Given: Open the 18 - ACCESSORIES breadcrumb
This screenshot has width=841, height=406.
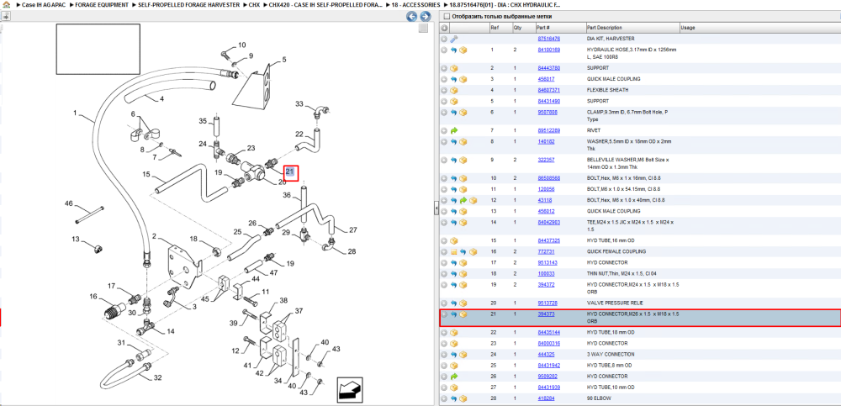Looking at the screenshot, I should click(x=417, y=4).
